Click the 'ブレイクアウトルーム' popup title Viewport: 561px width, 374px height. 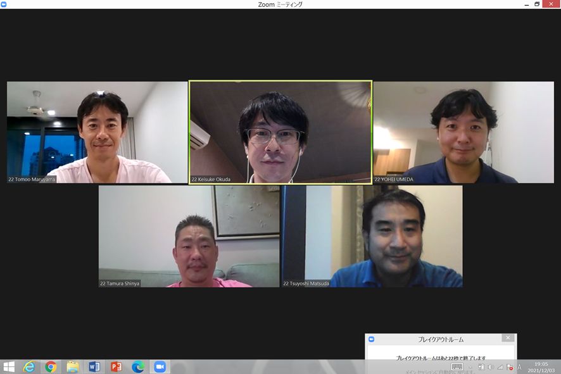tap(441, 339)
